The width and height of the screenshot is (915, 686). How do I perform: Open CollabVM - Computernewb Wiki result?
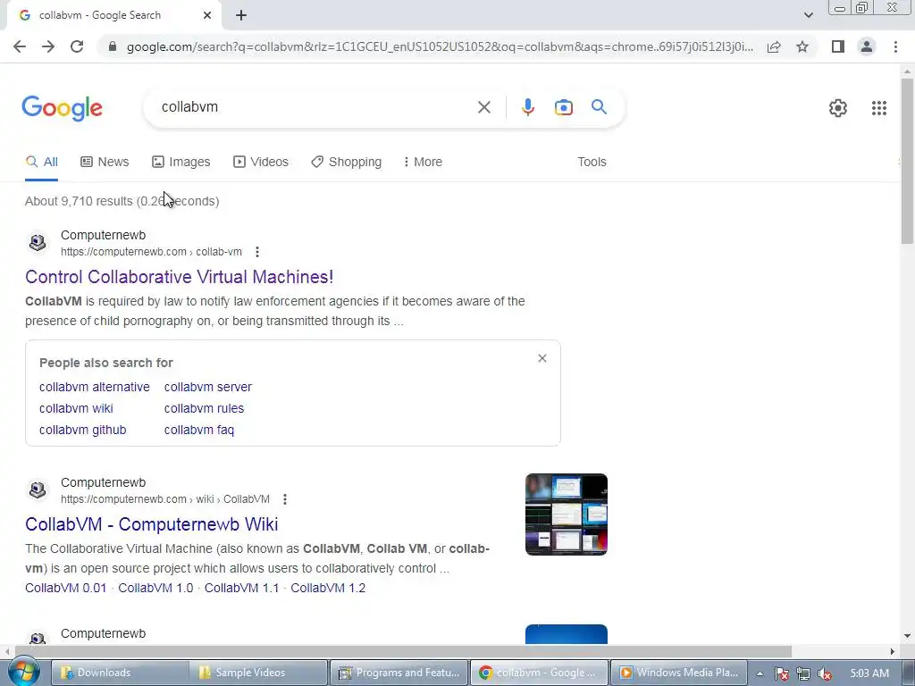pyautogui.click(x=152, y=524)
